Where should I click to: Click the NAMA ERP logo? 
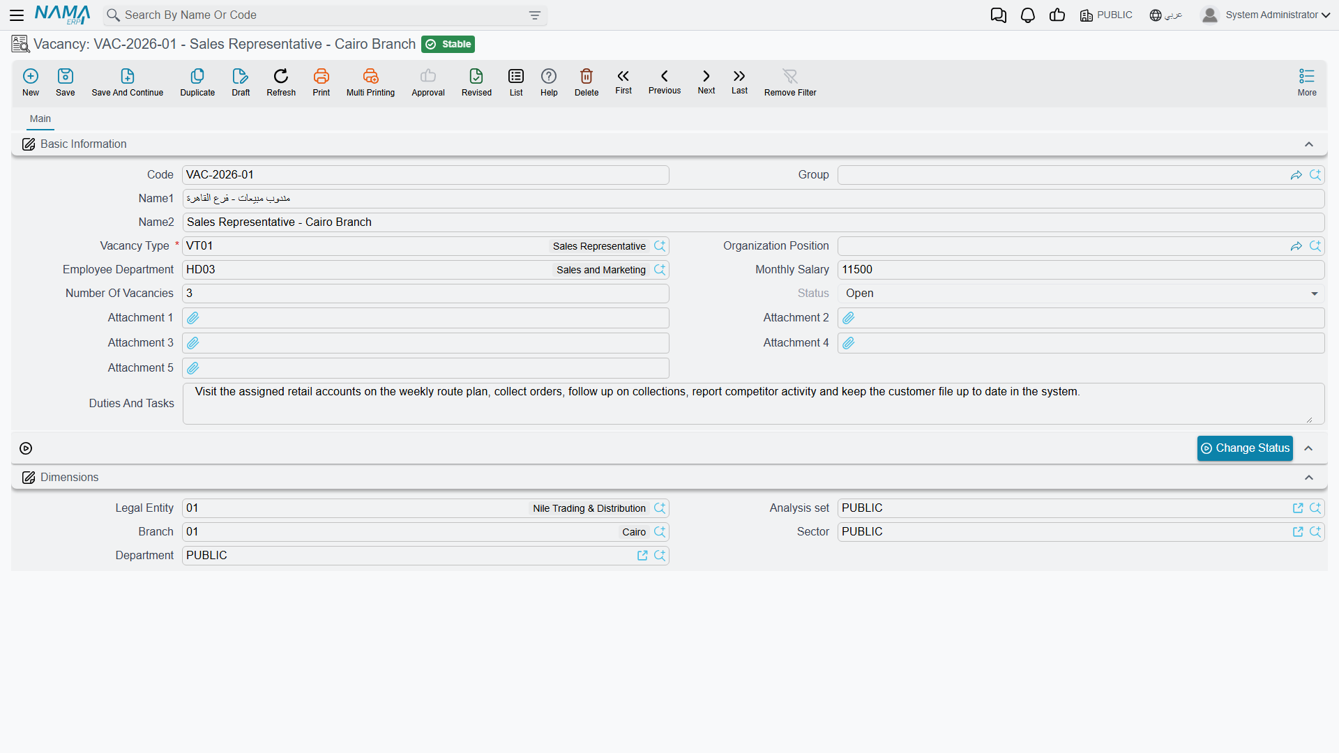pos(63,15)
